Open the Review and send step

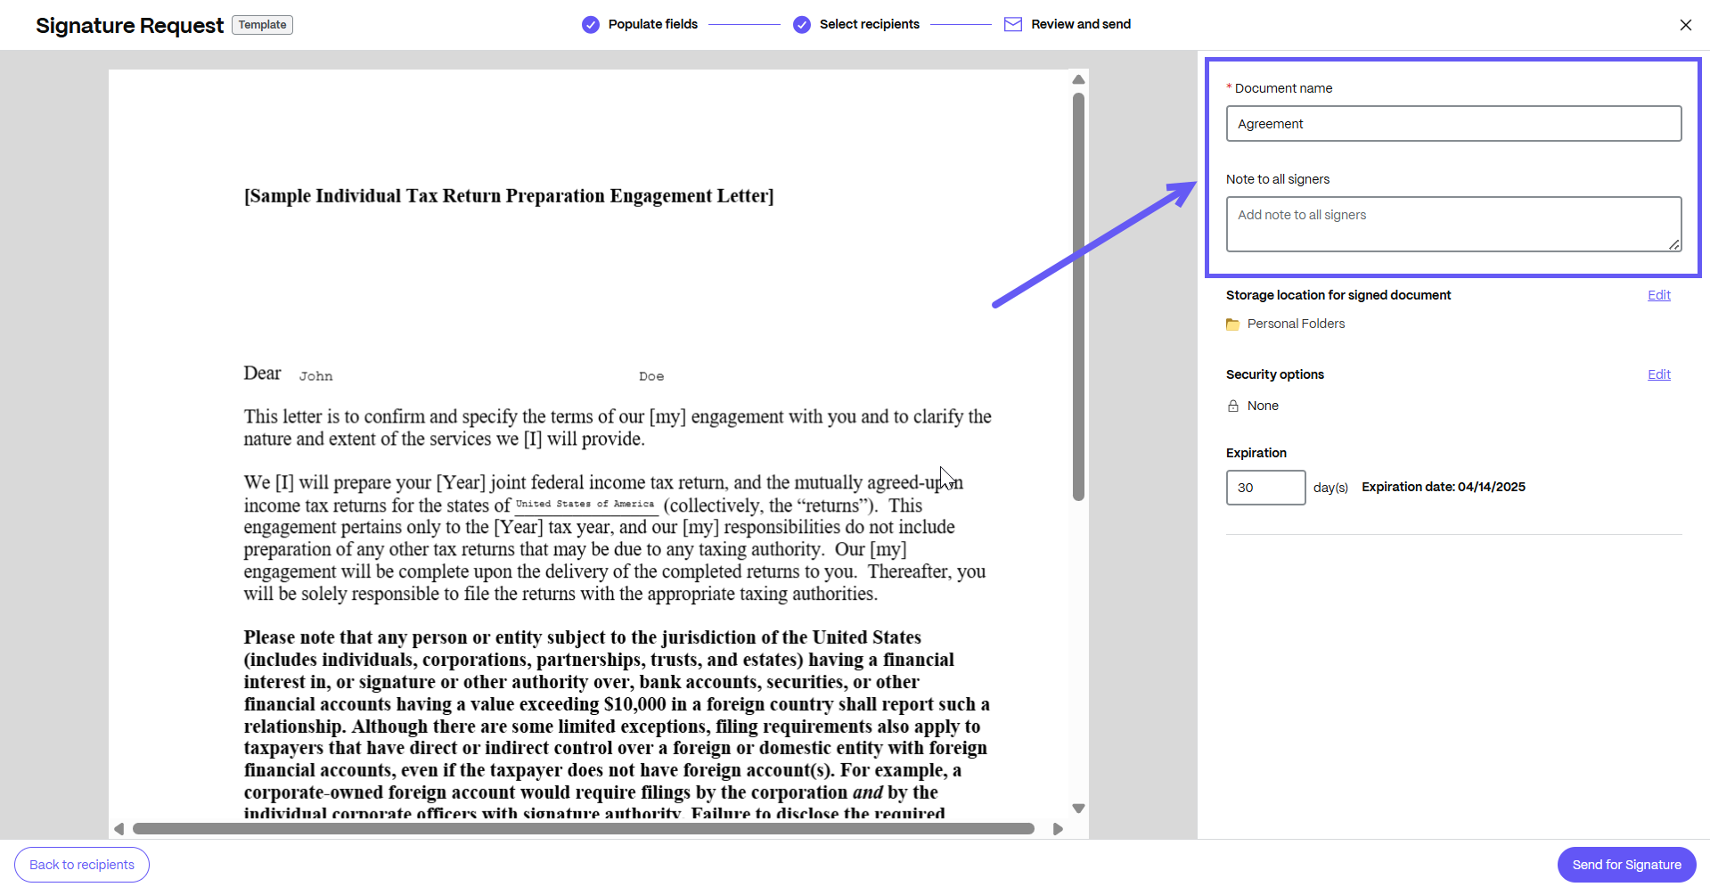[1081, 24]
